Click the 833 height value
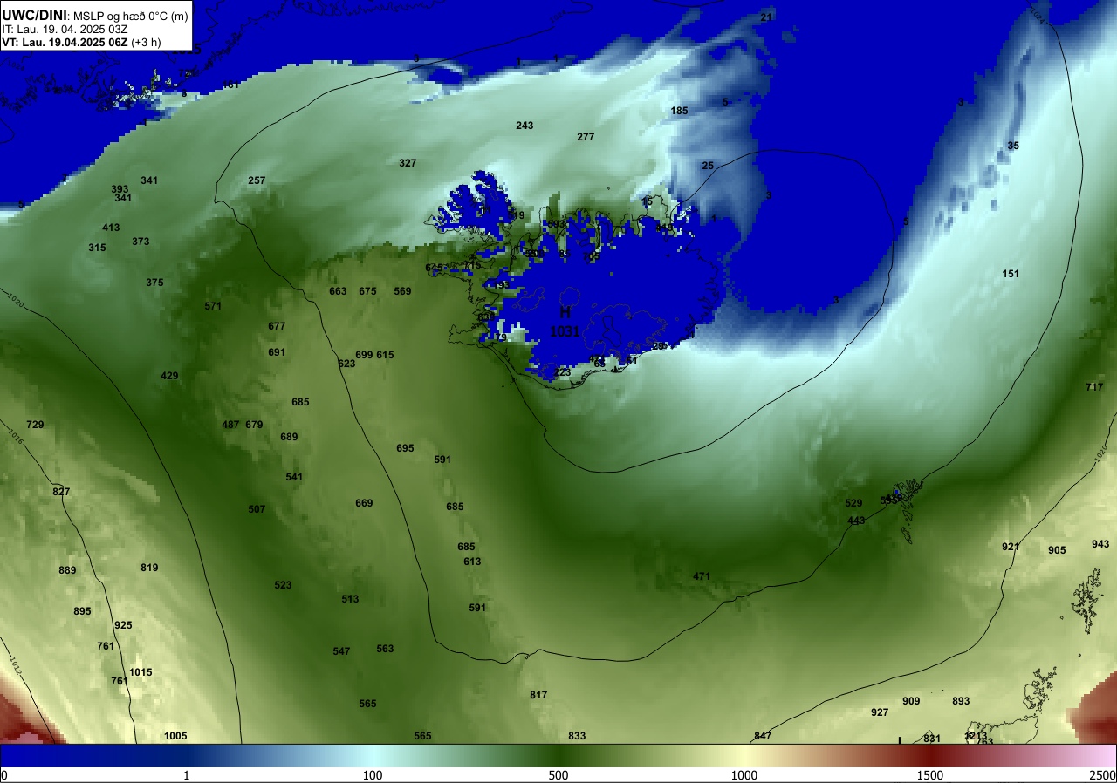1117x783 pixels. coord(577,736)
